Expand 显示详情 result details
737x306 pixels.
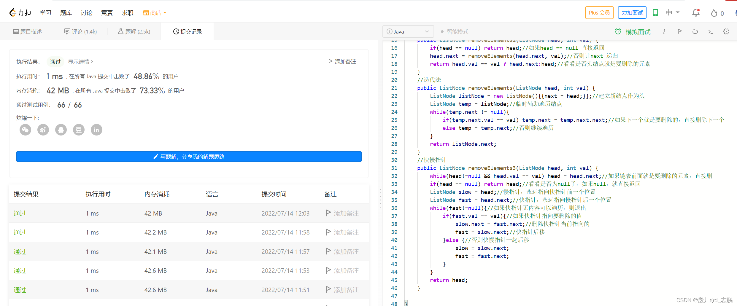pyautogui.click(x=80, y=62)
